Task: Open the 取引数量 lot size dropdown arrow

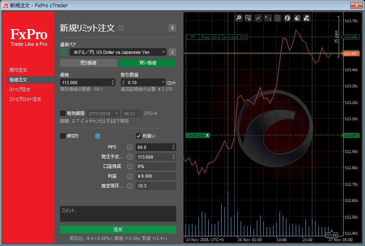Action: 163,82
